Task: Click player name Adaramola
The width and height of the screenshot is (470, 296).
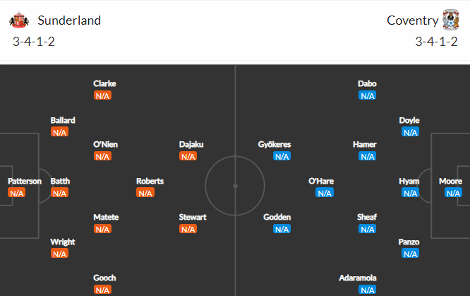Action: pos(358,278)
